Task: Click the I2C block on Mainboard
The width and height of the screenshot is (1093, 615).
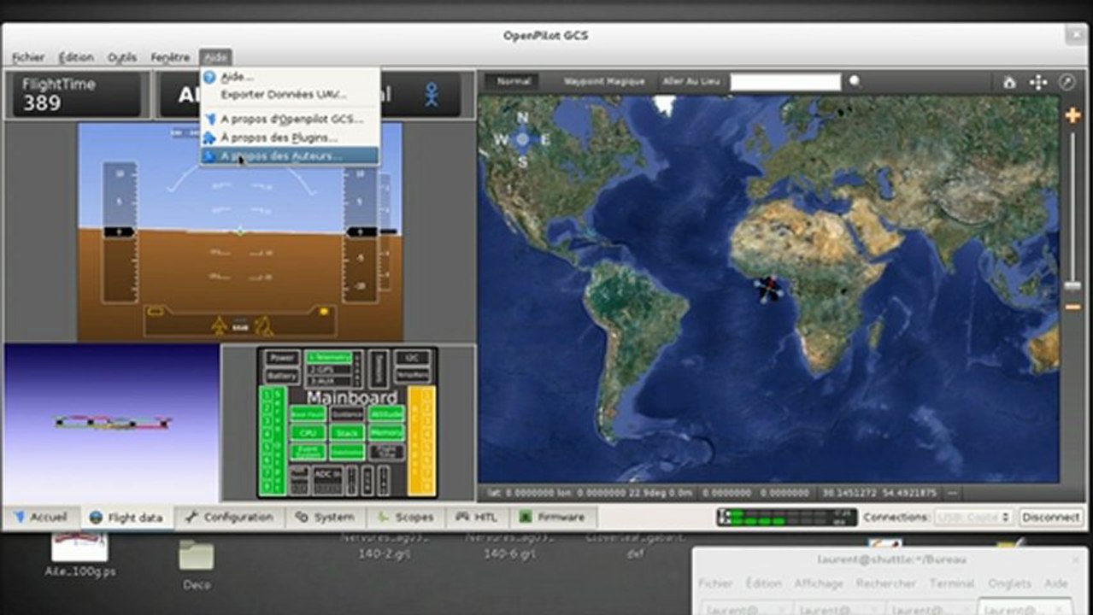Action: coord(413,357)
